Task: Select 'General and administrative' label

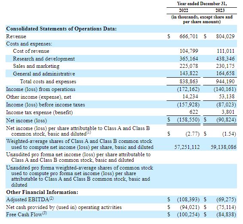Action: (x=44, y=73)
